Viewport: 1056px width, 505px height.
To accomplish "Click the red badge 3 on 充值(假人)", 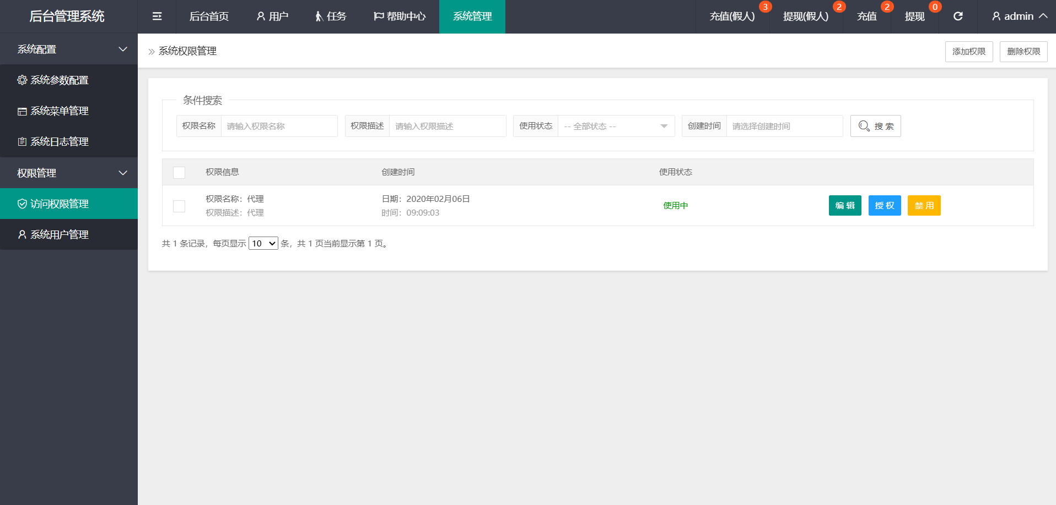I will pos(765,7).
